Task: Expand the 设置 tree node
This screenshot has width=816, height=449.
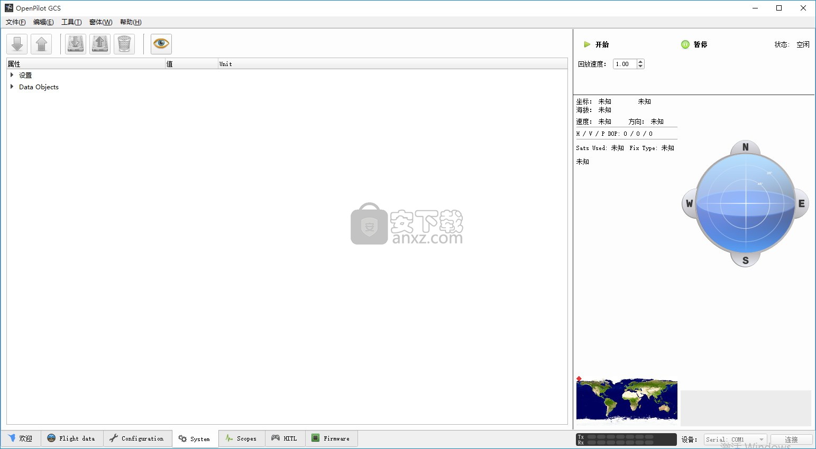Action: (x=12, y=75)
